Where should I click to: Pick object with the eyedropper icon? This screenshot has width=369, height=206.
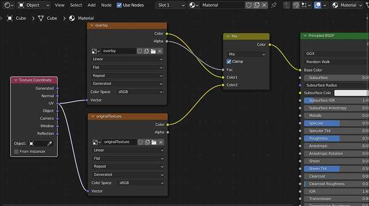[x=50, y=144]
